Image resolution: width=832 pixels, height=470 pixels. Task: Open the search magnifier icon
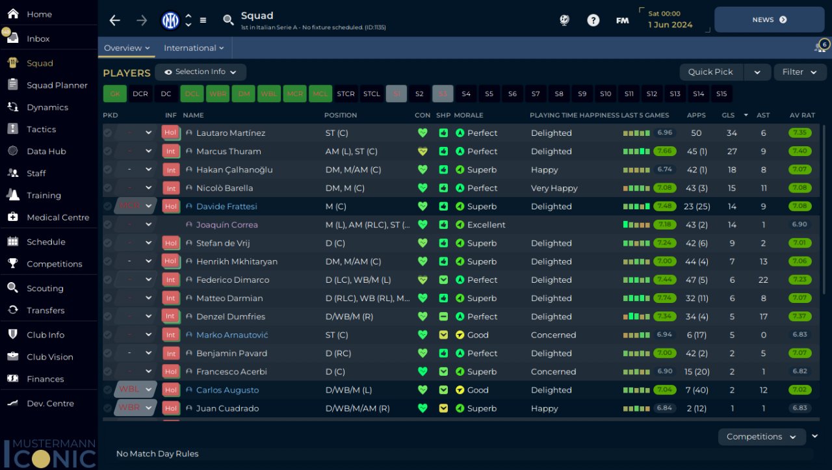[228, 20]
